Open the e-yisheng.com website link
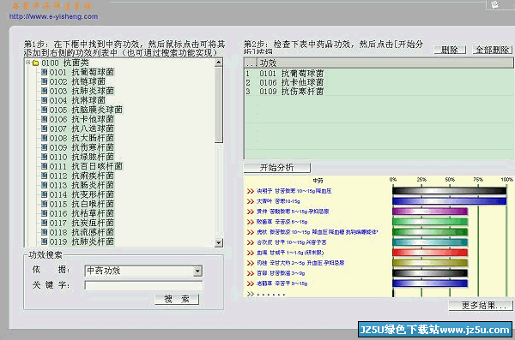 click(x=53, y=16)
